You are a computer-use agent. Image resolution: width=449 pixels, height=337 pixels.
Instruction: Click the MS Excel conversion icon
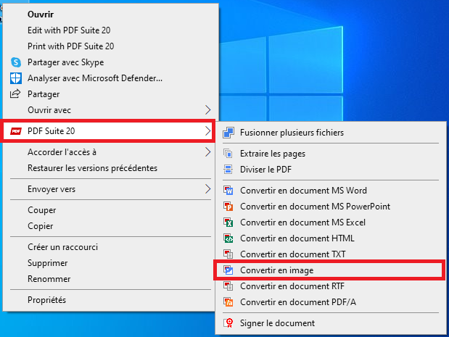coord(229,222)
